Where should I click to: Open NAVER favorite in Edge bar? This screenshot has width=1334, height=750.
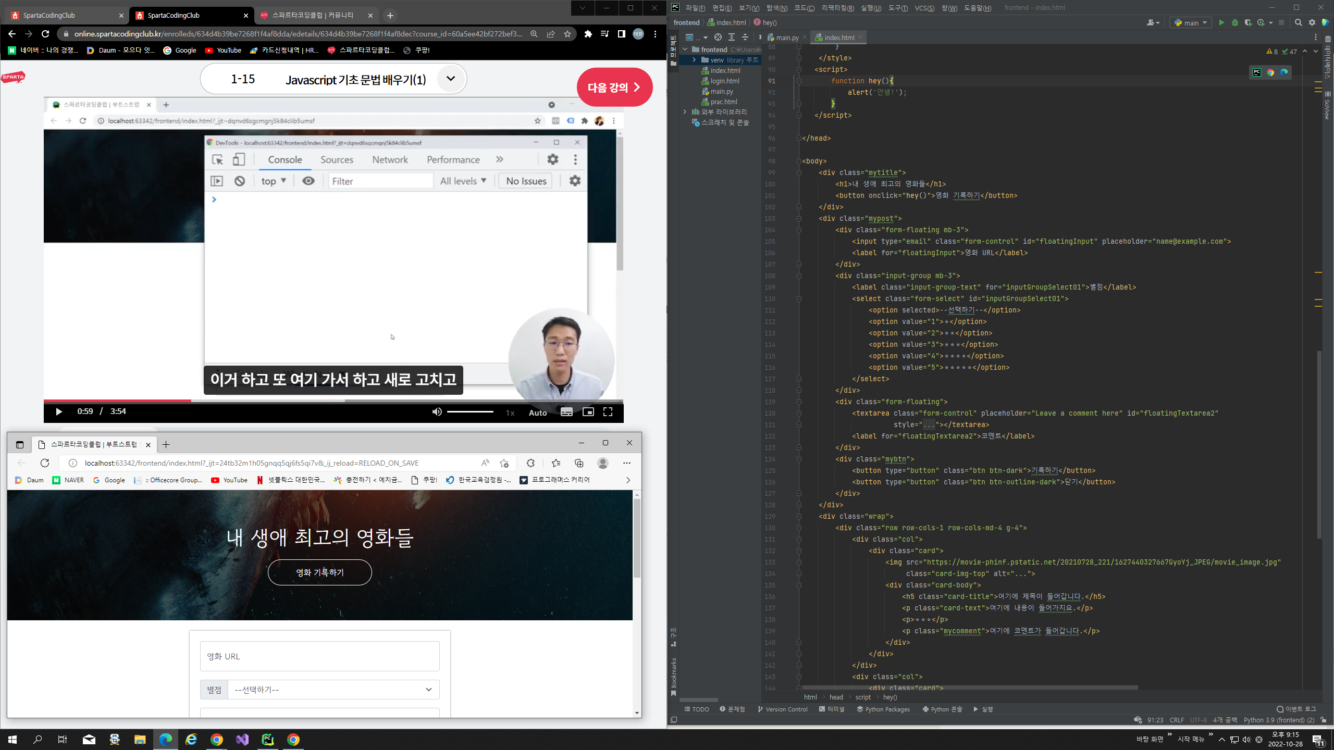click(x=68, y=480)
